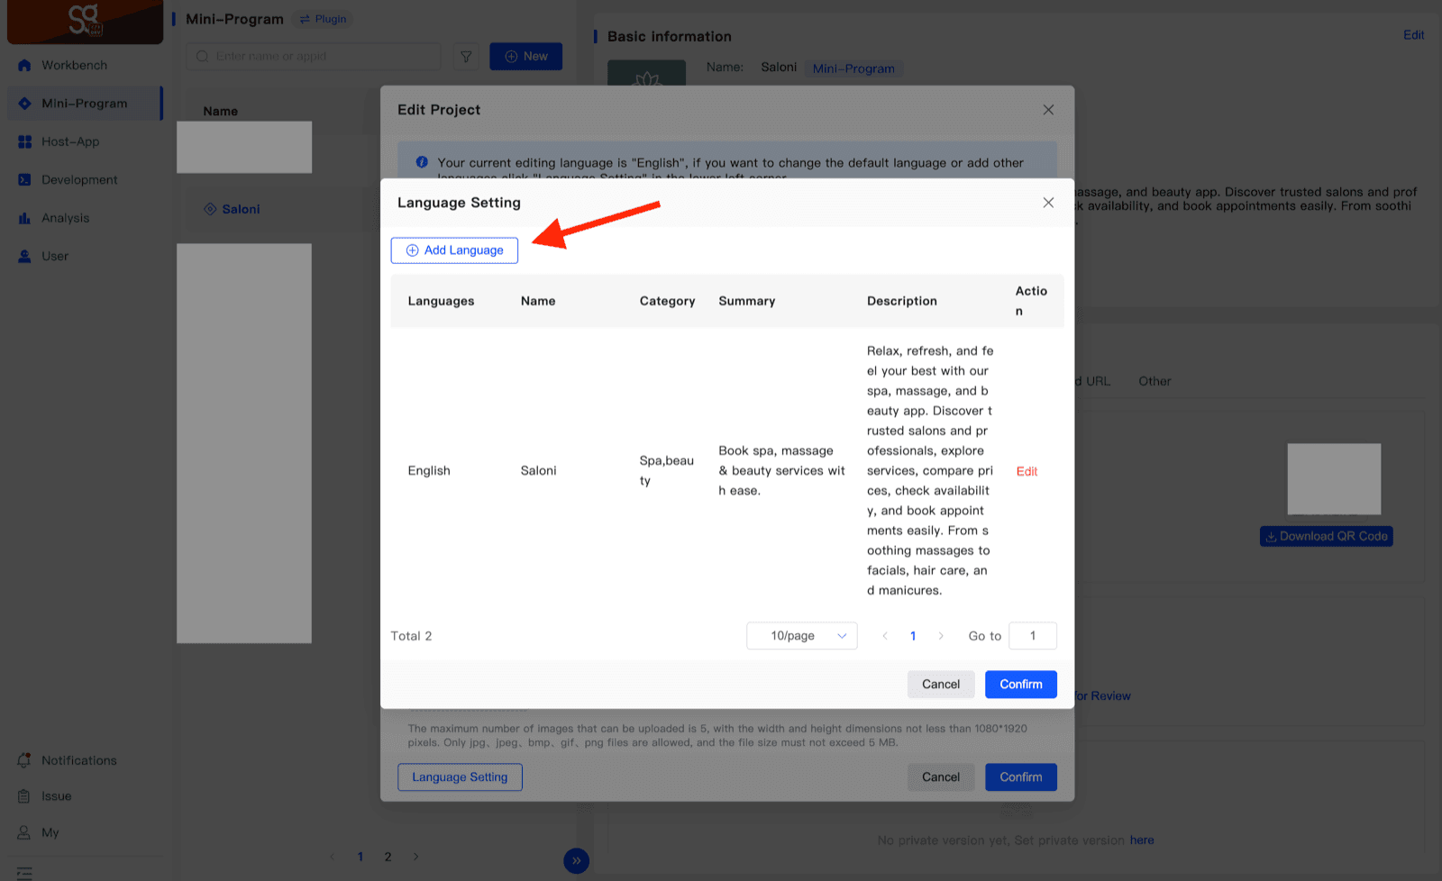Click the Spa,beauty category cell
This screenshot has width=1442, height=881.
[667, 471]
